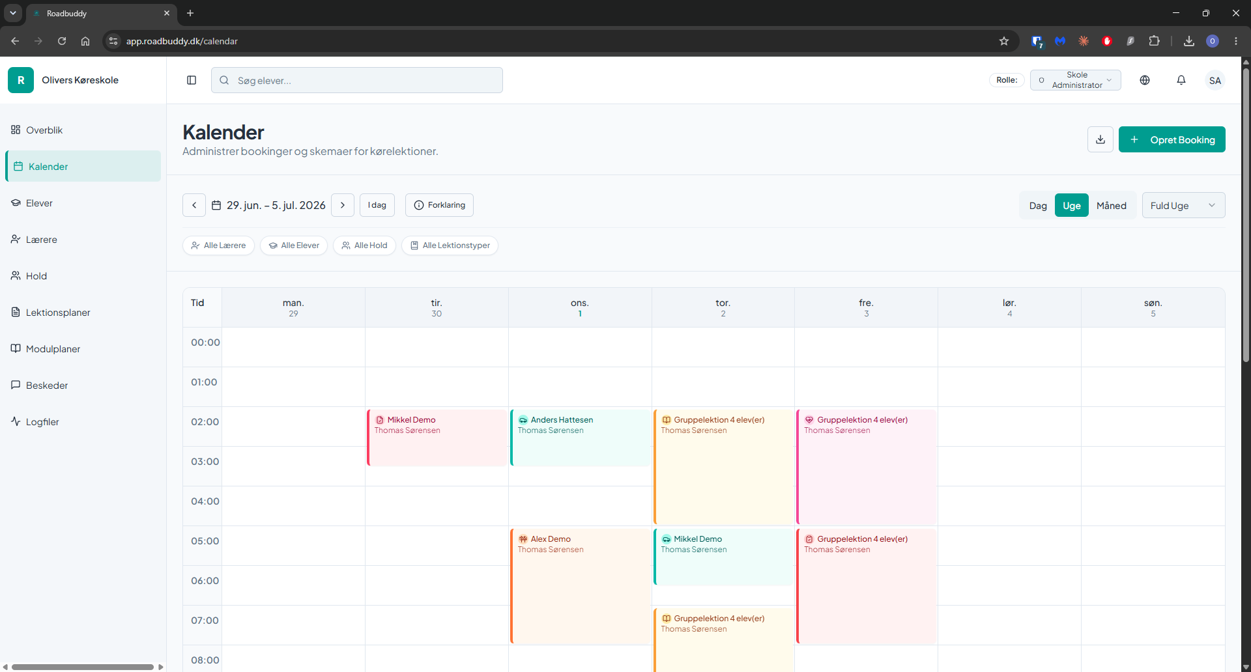Close the Roadbuddy tab
1251x672 pixels.
167,13
